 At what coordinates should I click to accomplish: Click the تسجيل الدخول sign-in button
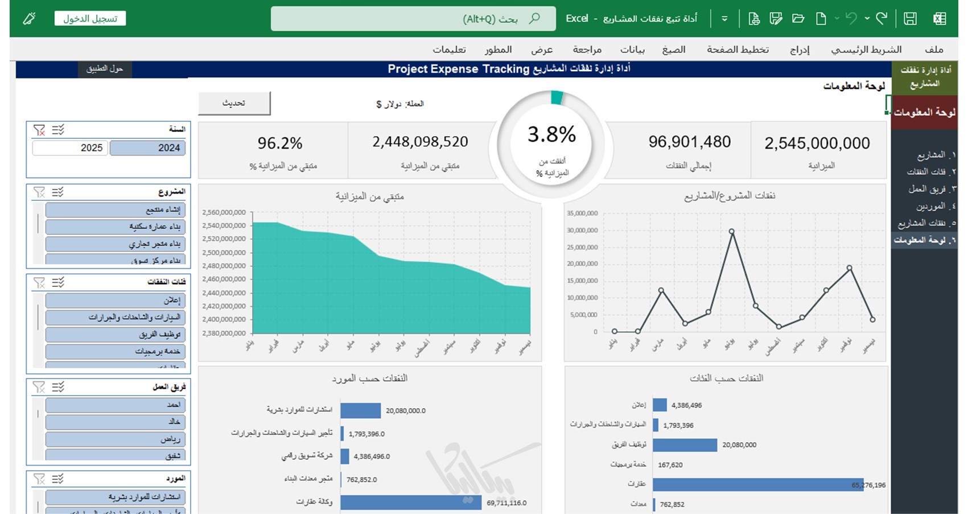[x=90, y=19]
